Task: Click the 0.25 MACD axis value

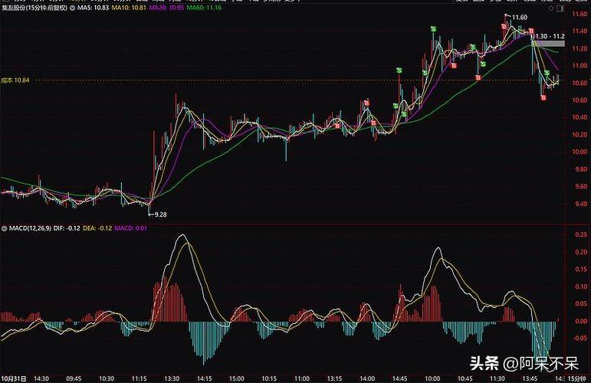Action: point(581,234)
